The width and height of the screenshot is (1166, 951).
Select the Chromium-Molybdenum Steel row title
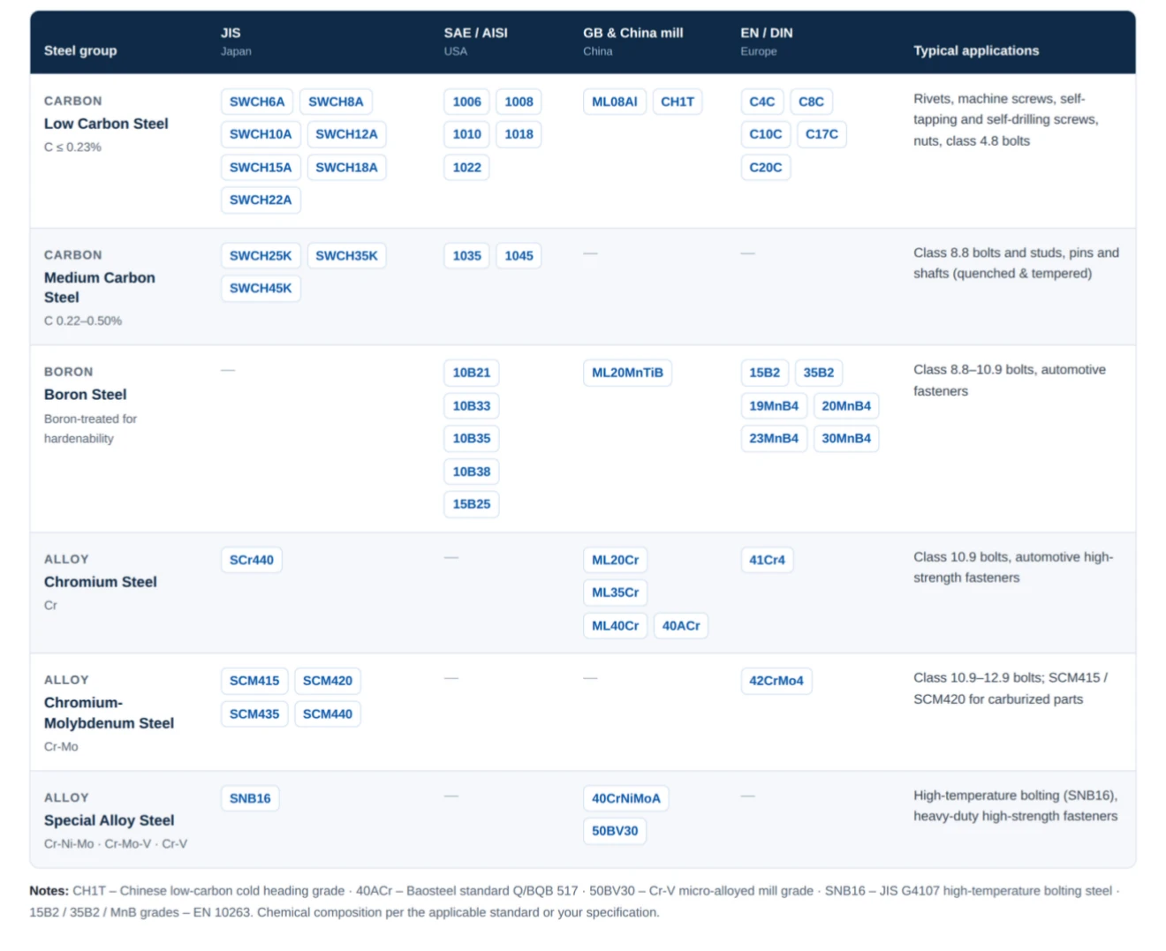[109, 713]
